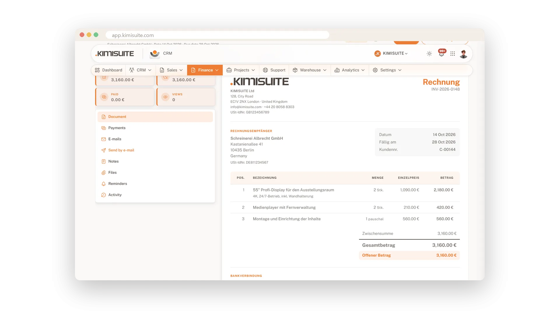Viewport: 560px width, 315px height.
Task: Click the browser address bar
Action: coord(218,35)
